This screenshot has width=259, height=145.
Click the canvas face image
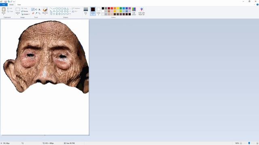(x=46, y=57)
